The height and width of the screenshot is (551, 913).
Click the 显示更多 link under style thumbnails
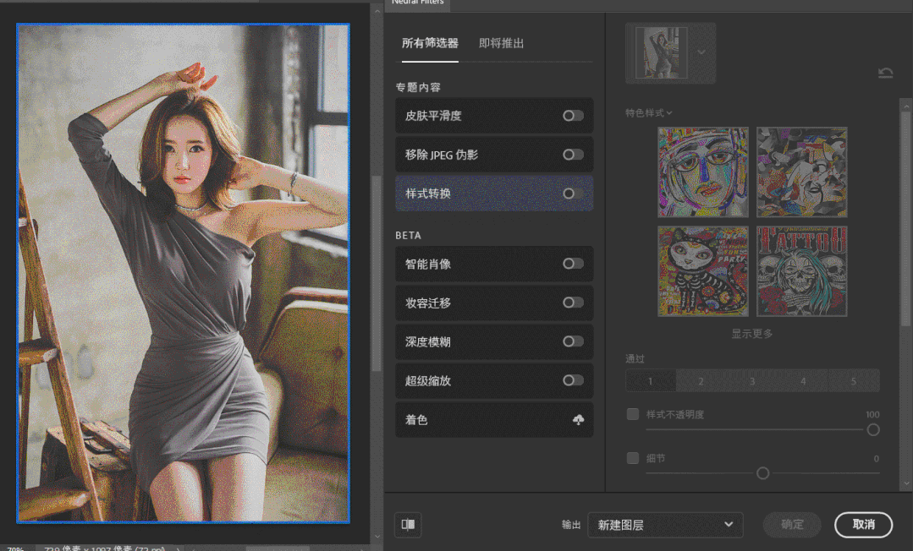pos(751,333)
